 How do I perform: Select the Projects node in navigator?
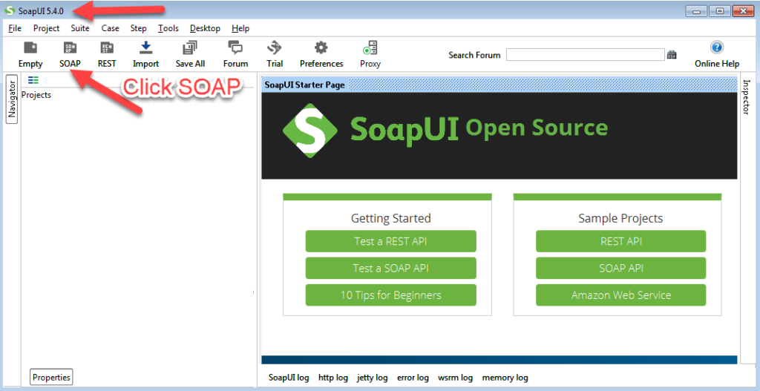[x=36, y=95]
